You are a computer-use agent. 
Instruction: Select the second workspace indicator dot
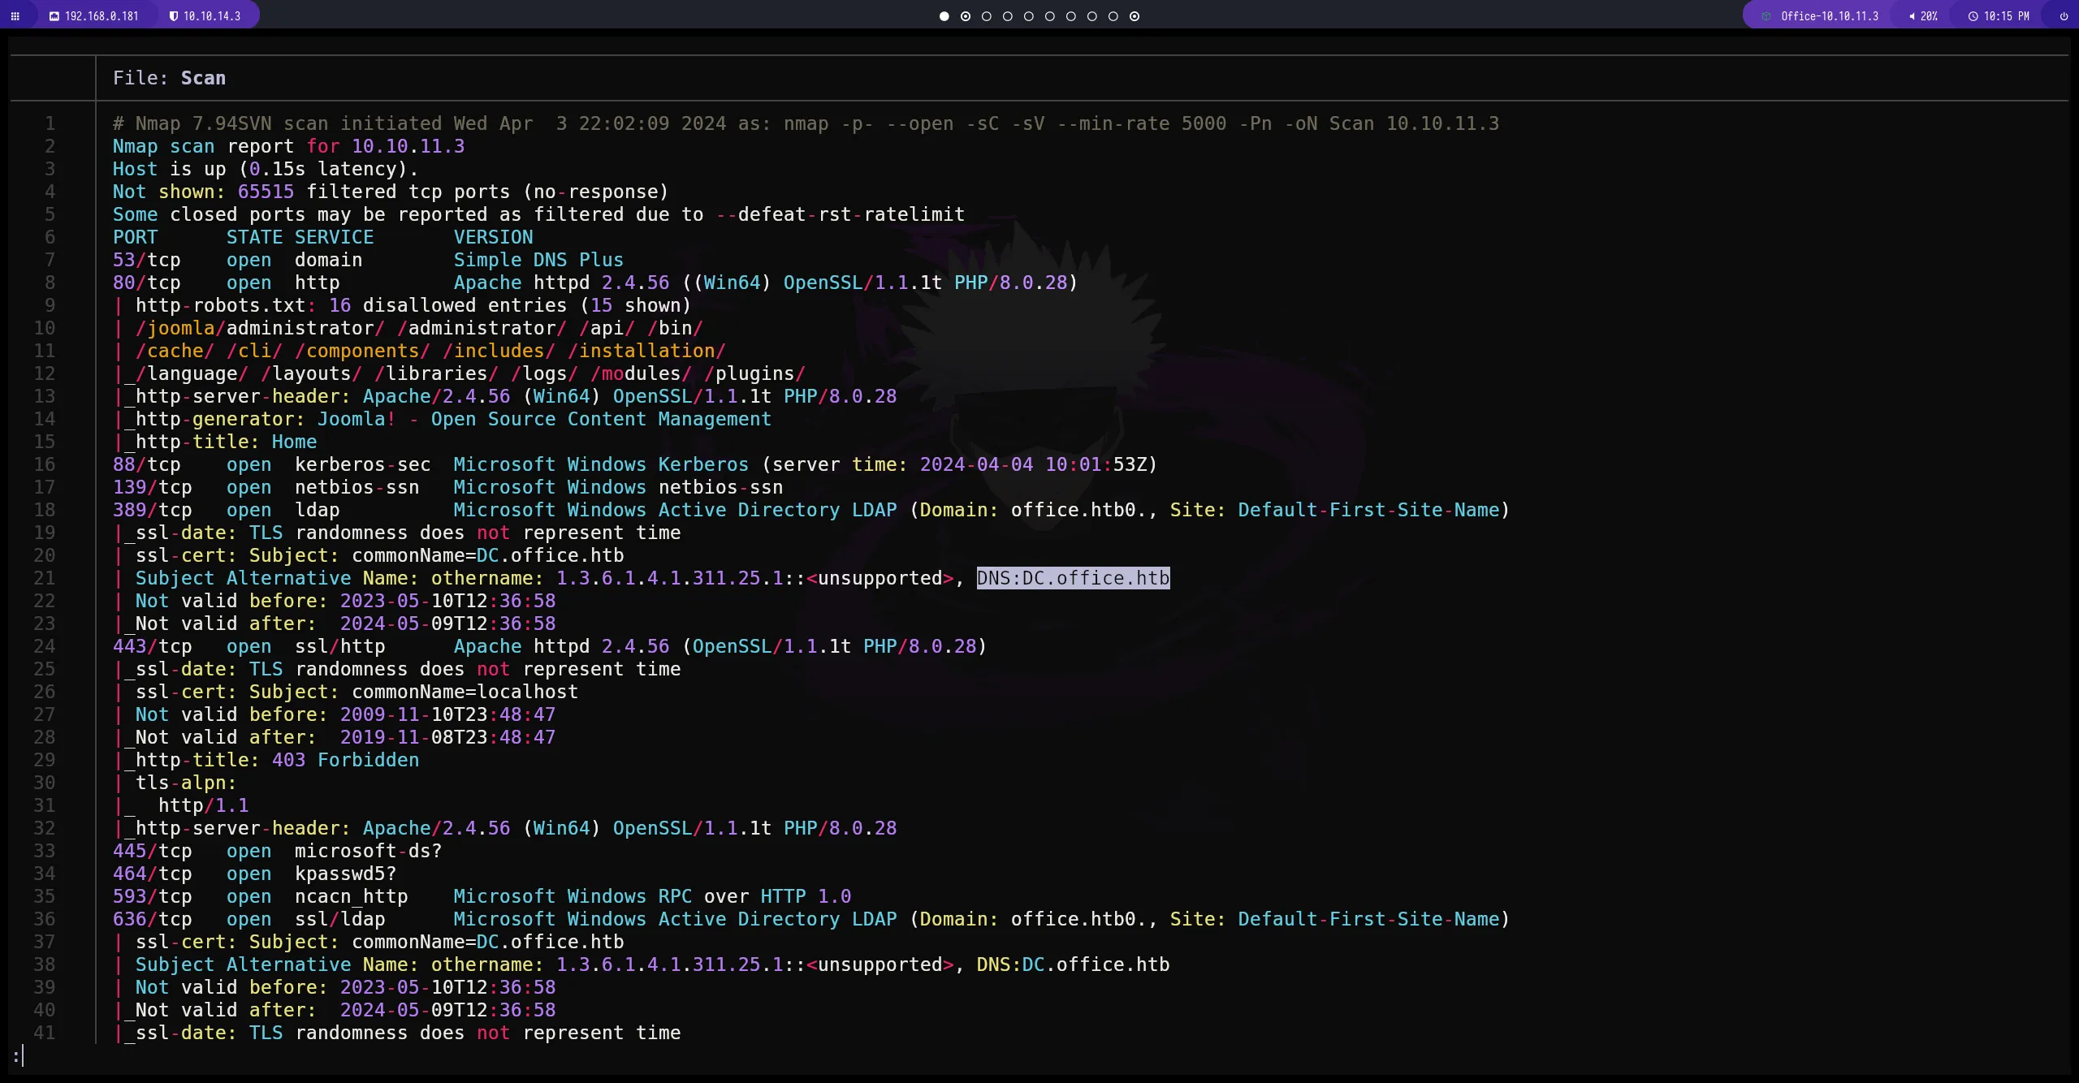click(x=965, y=16)
